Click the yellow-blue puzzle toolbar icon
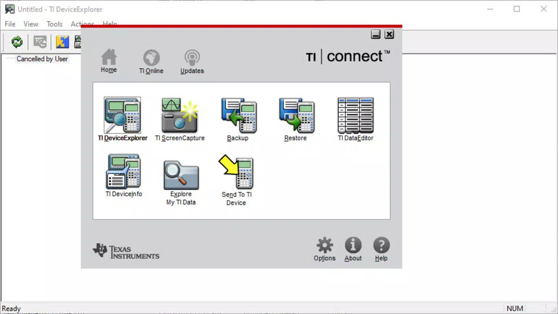This screenshot has width=558, height=314. coord(62,42)
